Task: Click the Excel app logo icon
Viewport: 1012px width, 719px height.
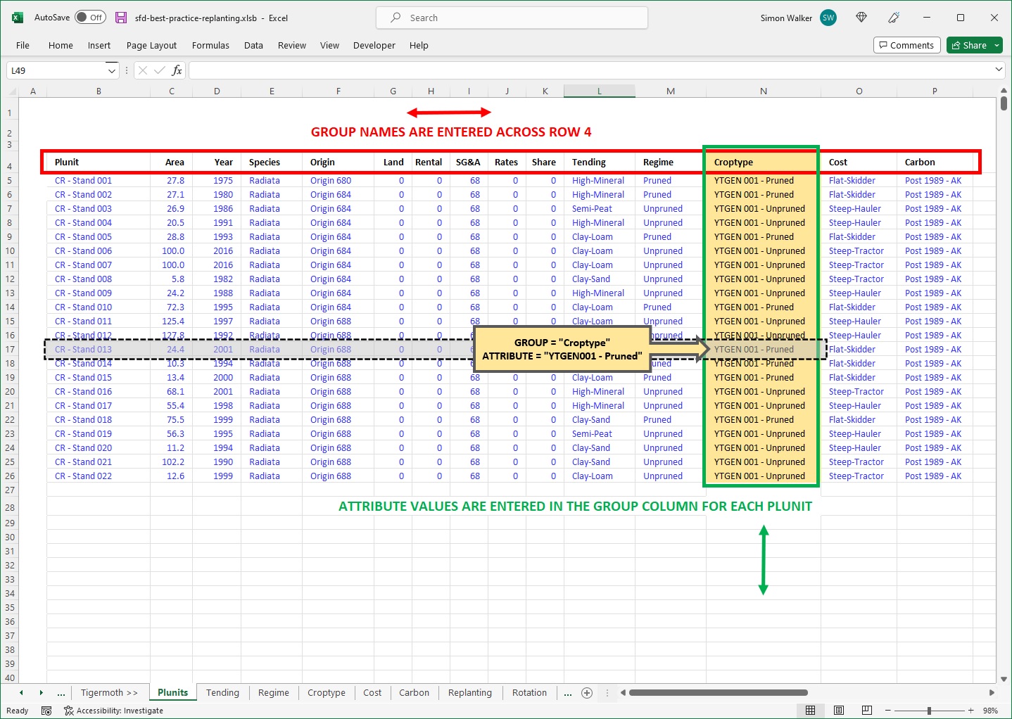Action: (18, 18)
